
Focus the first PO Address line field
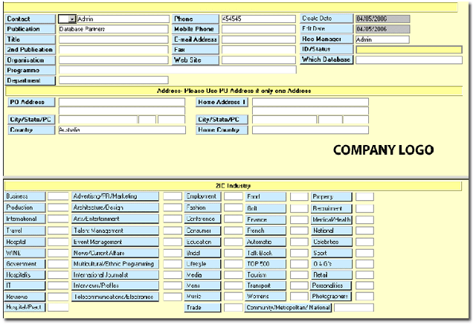coord(122,102)
